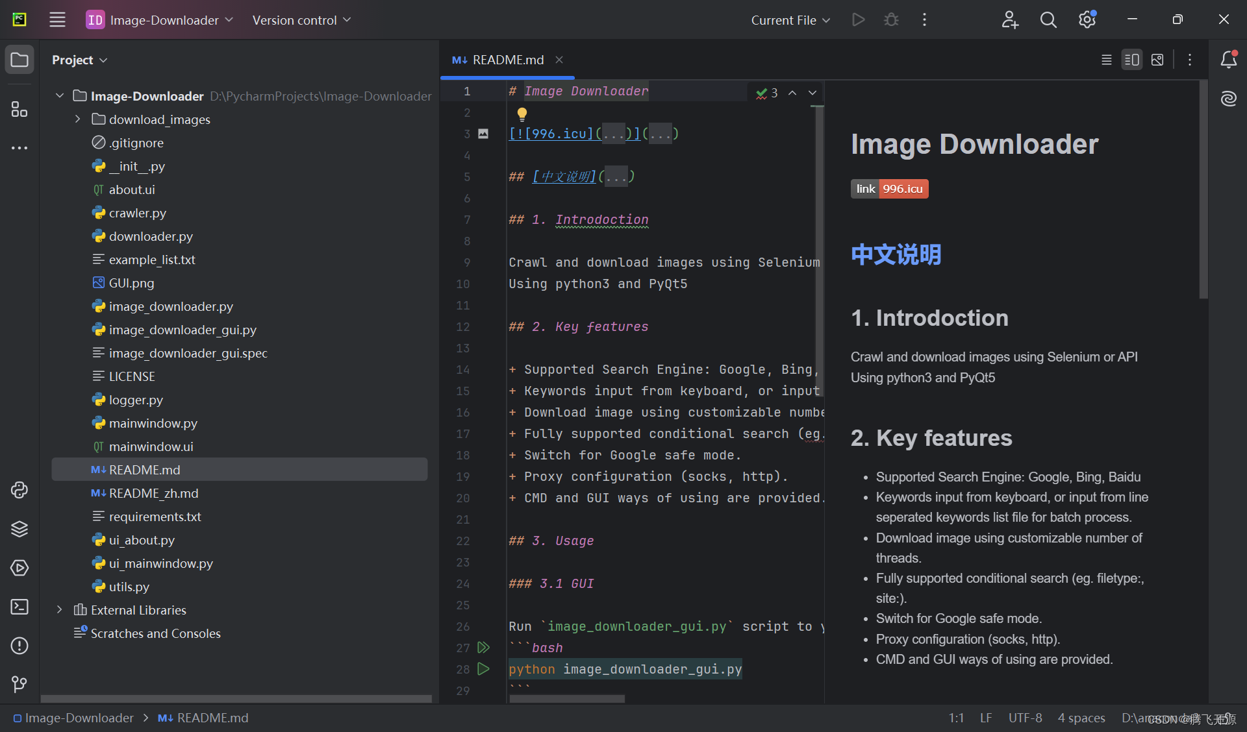Open Python Console layers icon
Viewport: 1247px width, 732px height.
19,529
